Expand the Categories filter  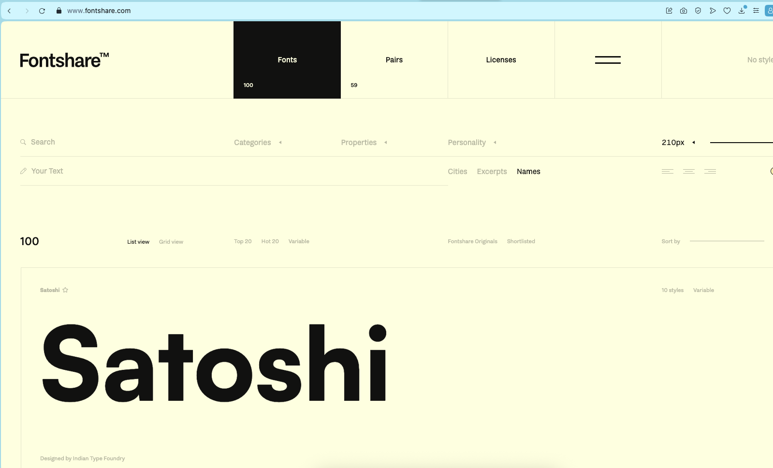click(x=258, y=143)
